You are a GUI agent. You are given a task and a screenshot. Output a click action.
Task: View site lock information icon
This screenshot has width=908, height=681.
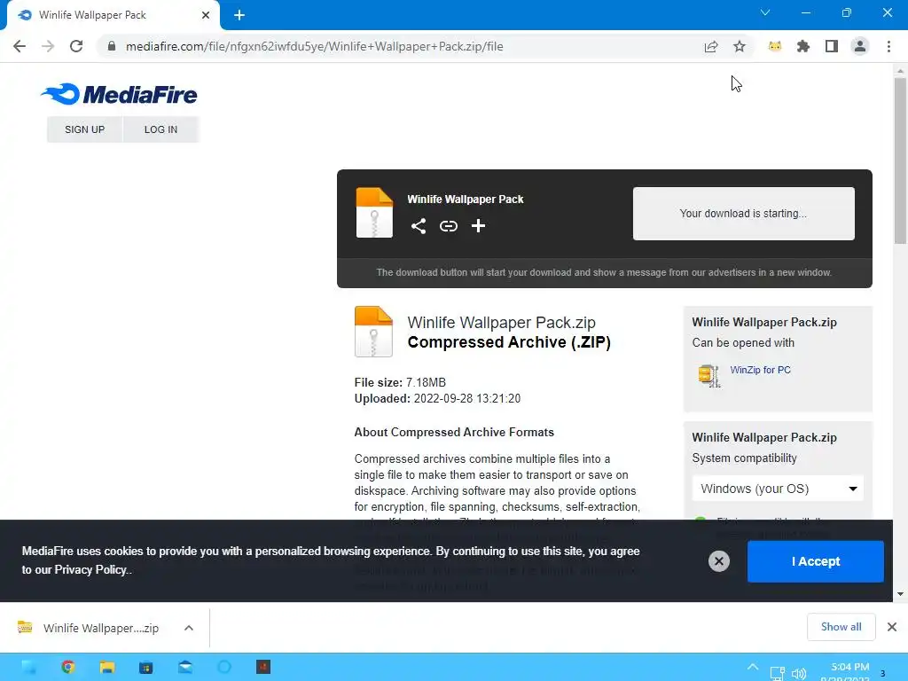(112, 46)
